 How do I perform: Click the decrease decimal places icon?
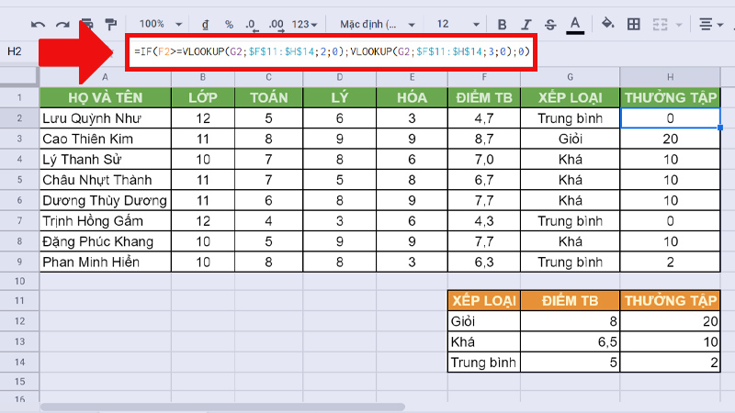point(251,23)
